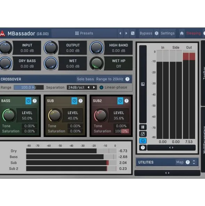The image size is (205, 206).
Task: Open the Toolbar side tab
Action: [x=203, y=73]
